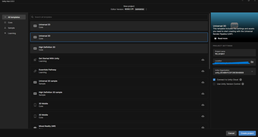Click the Search all templates field

(119, 17)
